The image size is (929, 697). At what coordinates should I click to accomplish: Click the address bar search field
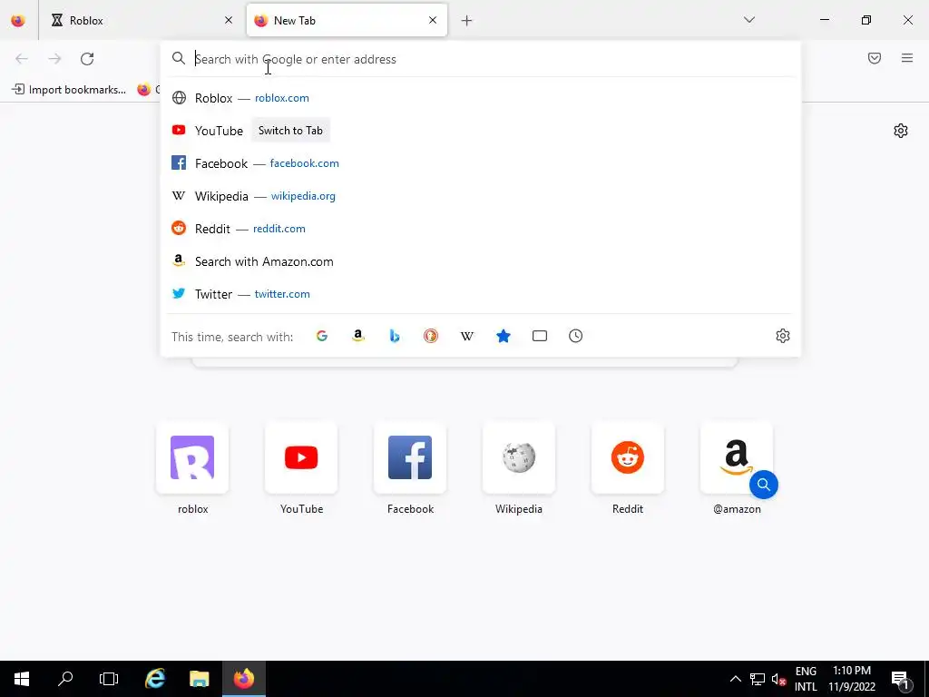481,59
